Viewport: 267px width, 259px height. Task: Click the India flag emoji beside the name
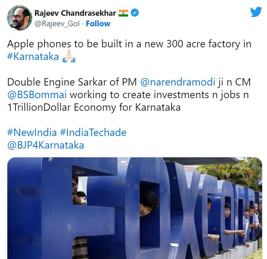[x=123, y=13]
